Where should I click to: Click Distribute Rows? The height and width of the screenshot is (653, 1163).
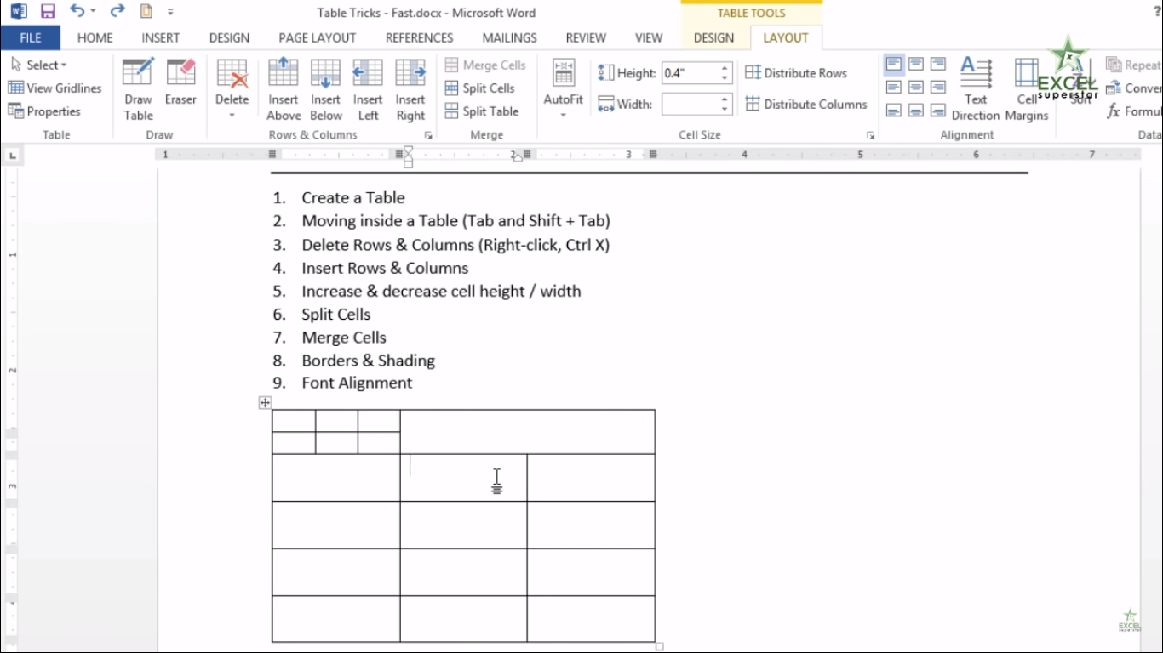[x=796, y=73]
